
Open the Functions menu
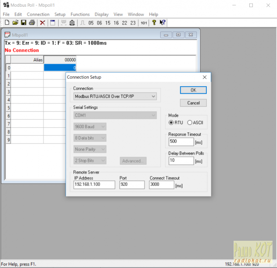point(80,14)
